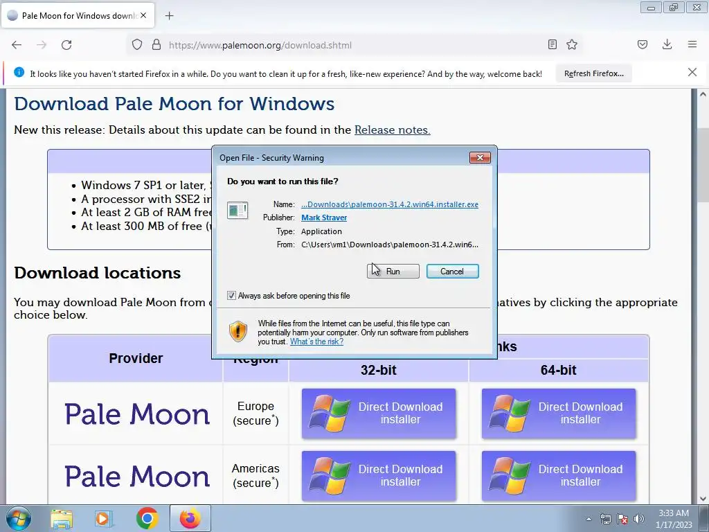Click the warning shield icon in dialog
This screenshot has width=709, height=532.
click(238, 331)
